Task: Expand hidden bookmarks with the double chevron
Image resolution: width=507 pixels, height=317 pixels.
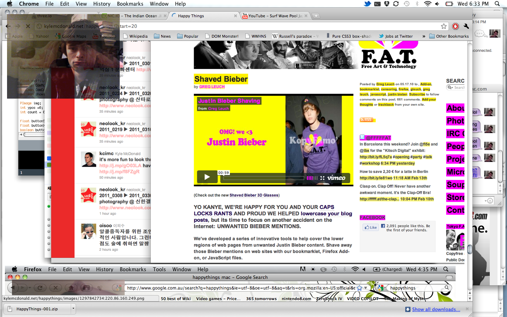Action: [424, 36]
